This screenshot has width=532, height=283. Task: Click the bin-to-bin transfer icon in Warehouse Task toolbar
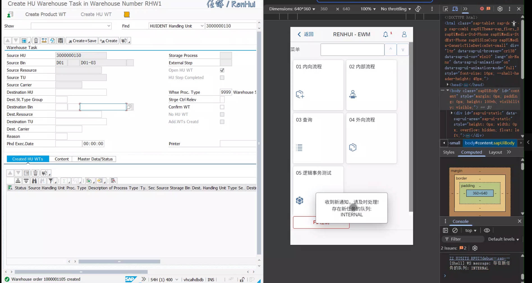pyautogui.click(x=44, y=41)
